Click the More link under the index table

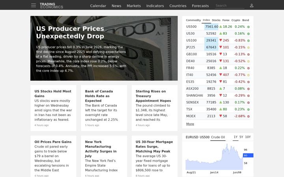click(x=190, y=124)
